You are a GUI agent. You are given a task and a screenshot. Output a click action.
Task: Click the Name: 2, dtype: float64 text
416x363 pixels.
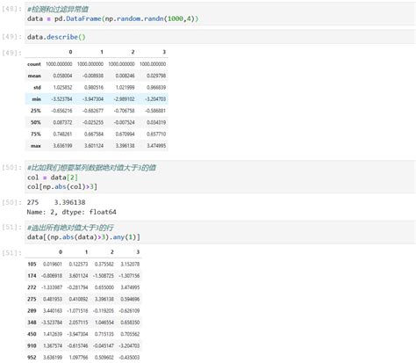pyautogui.click(x=72, y=212)
